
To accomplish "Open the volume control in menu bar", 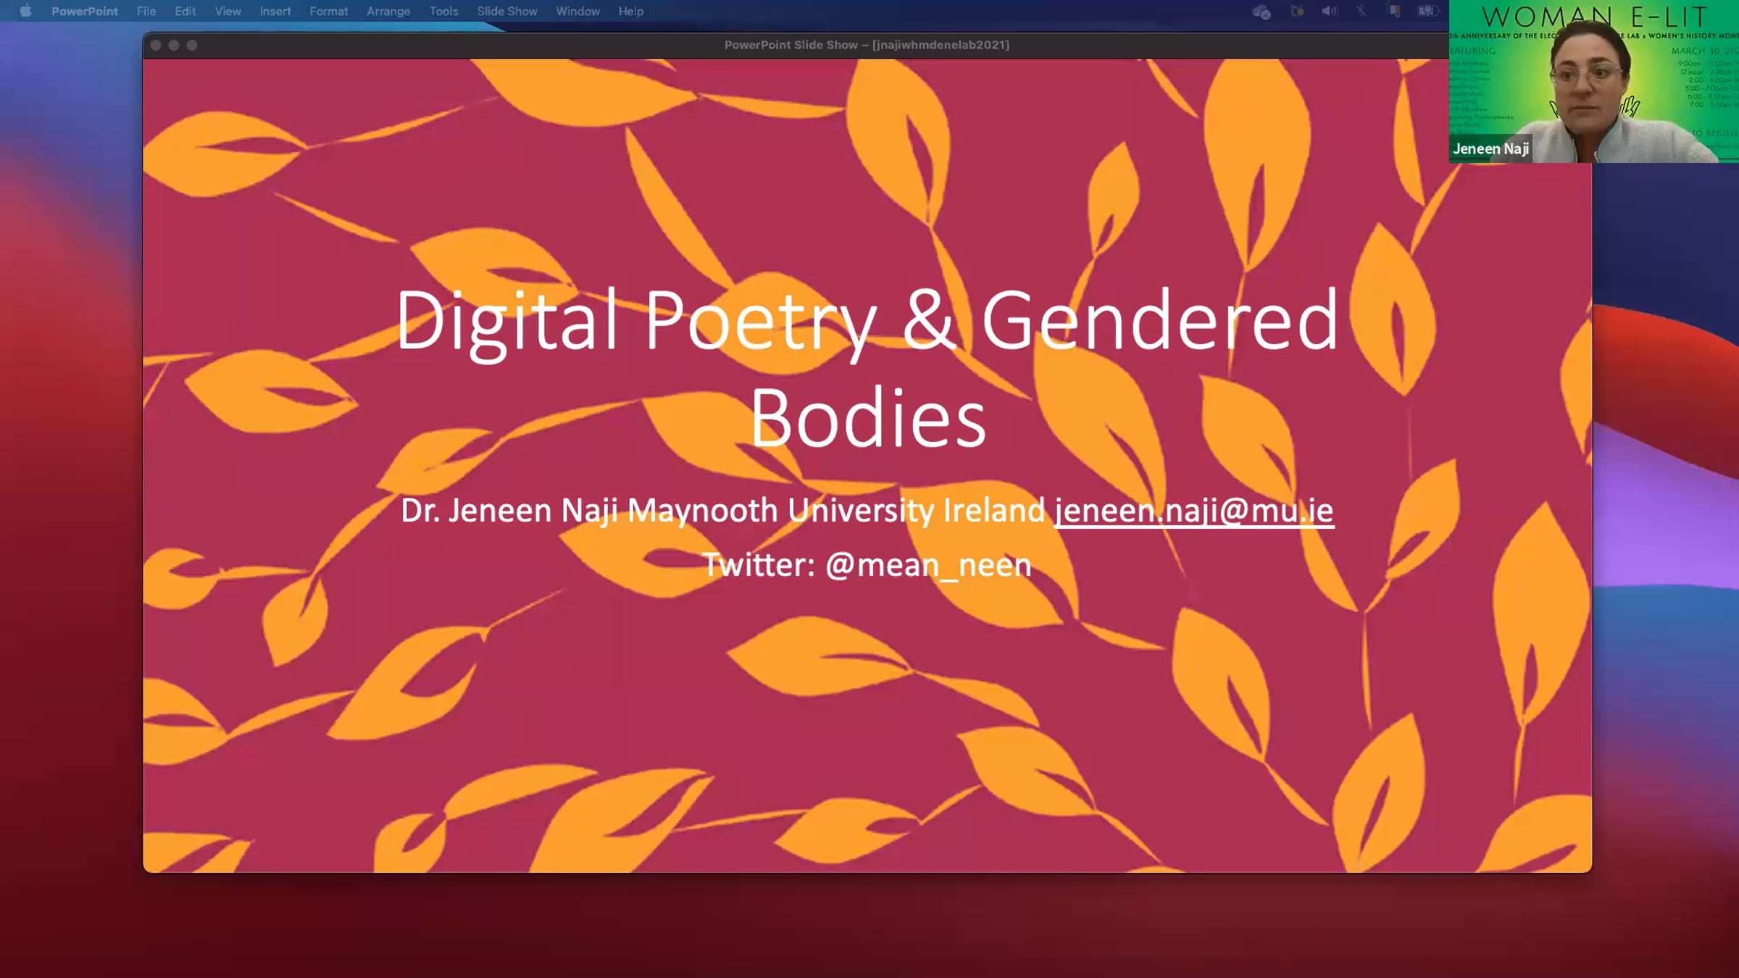I will (1329, 11).
